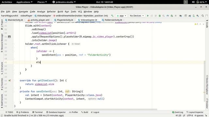Image resolution: width=209 pixels, height=117 pixels.
Task: Click the Make Project hammer icon
Action: pyautogui.click(x=112, y=16)
